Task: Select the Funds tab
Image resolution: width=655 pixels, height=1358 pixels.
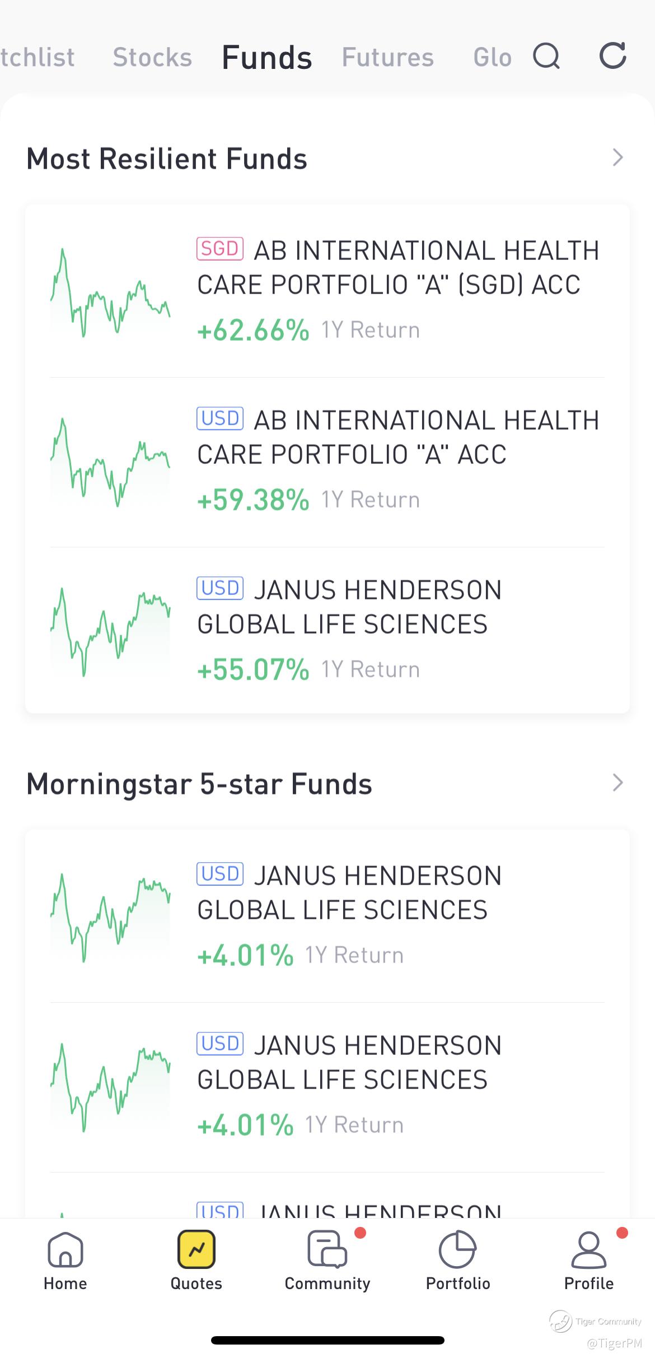Action: pos(266,57)
